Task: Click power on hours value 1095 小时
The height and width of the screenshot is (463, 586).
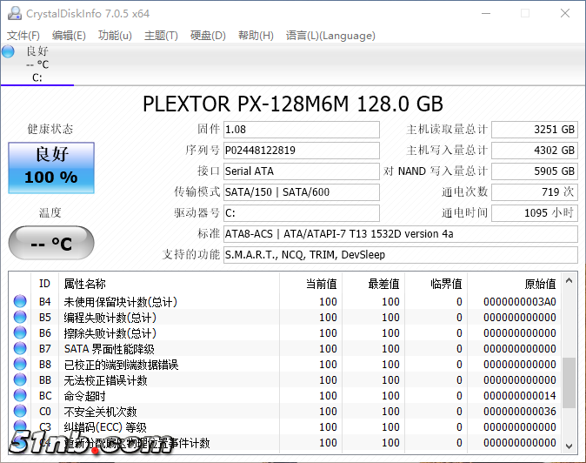Action: pos(535,213)
